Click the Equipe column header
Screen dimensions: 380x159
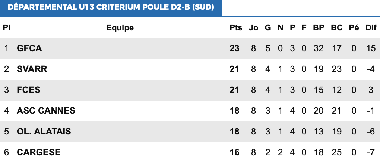click(120, 28)
